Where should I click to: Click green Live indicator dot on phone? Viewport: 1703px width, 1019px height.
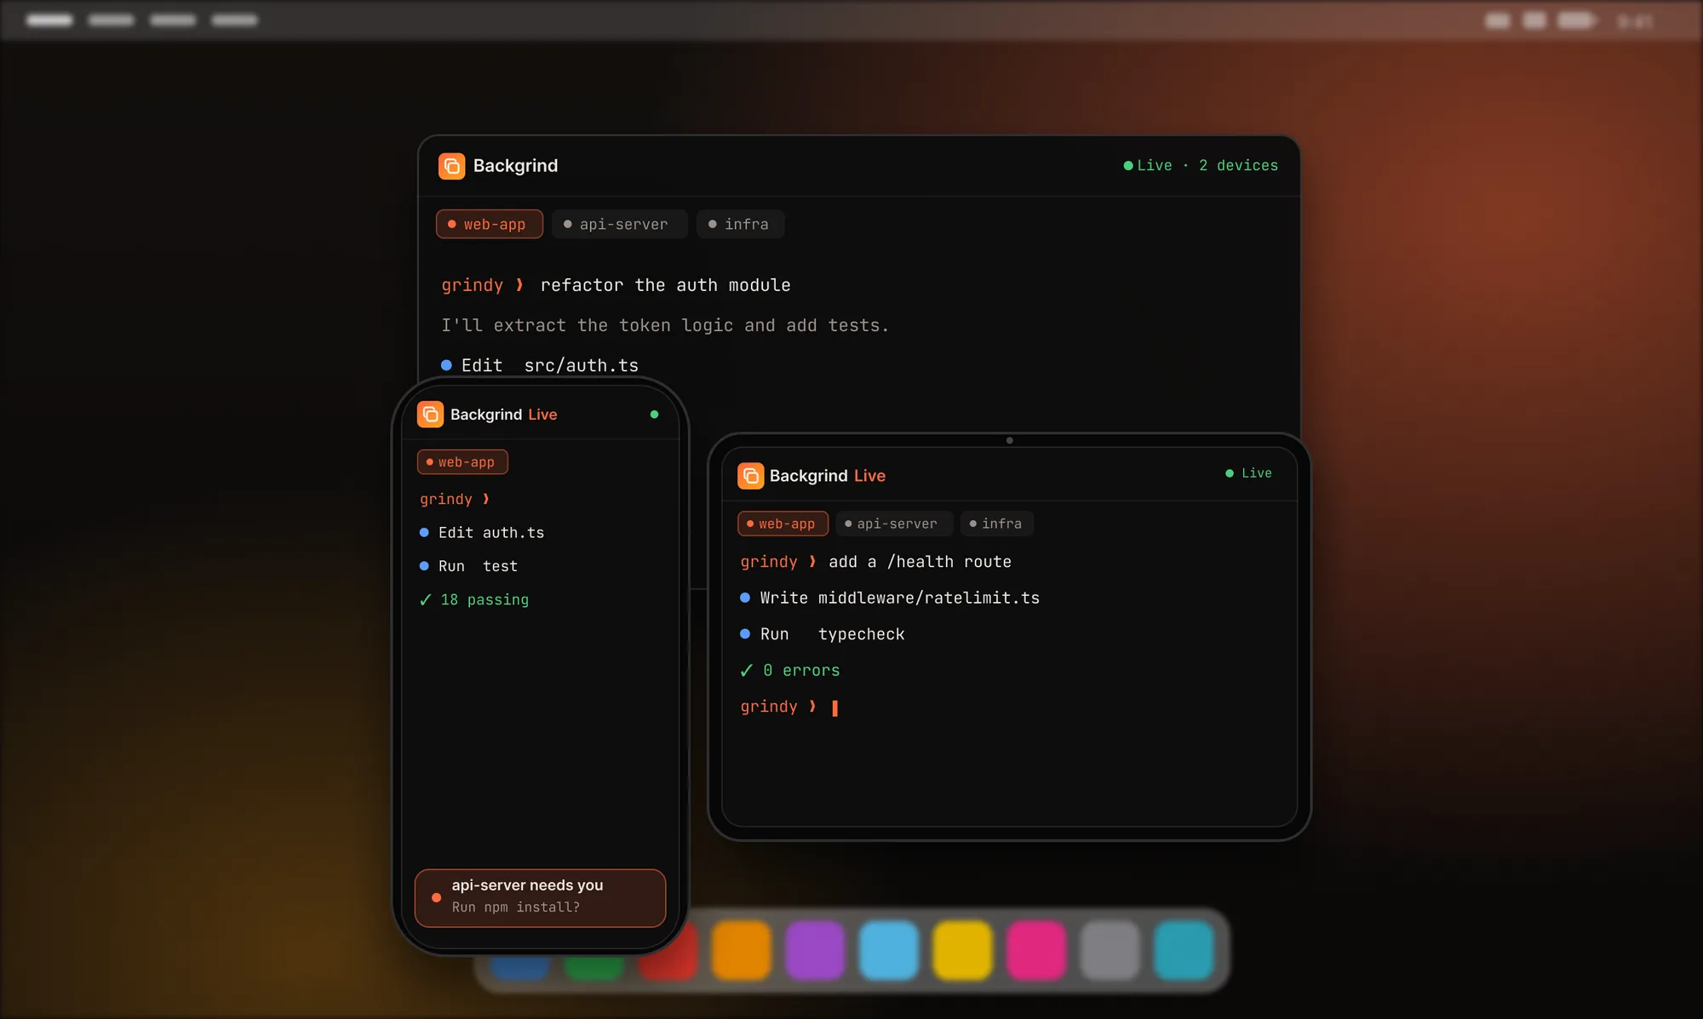[x=654, y=415]
